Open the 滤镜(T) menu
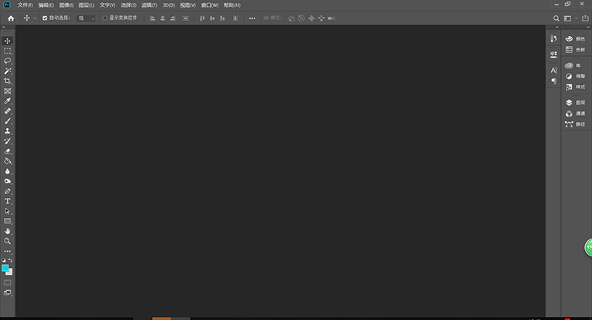Screen dimensions: 592x320 [149, 5]
